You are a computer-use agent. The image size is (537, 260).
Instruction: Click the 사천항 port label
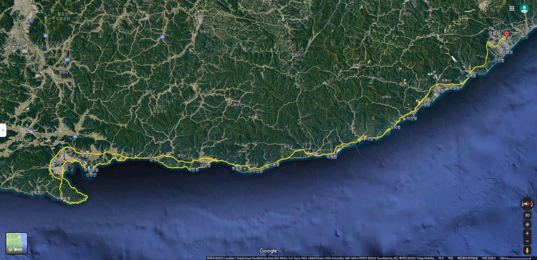pyautogui.click(x=523, y=37)
